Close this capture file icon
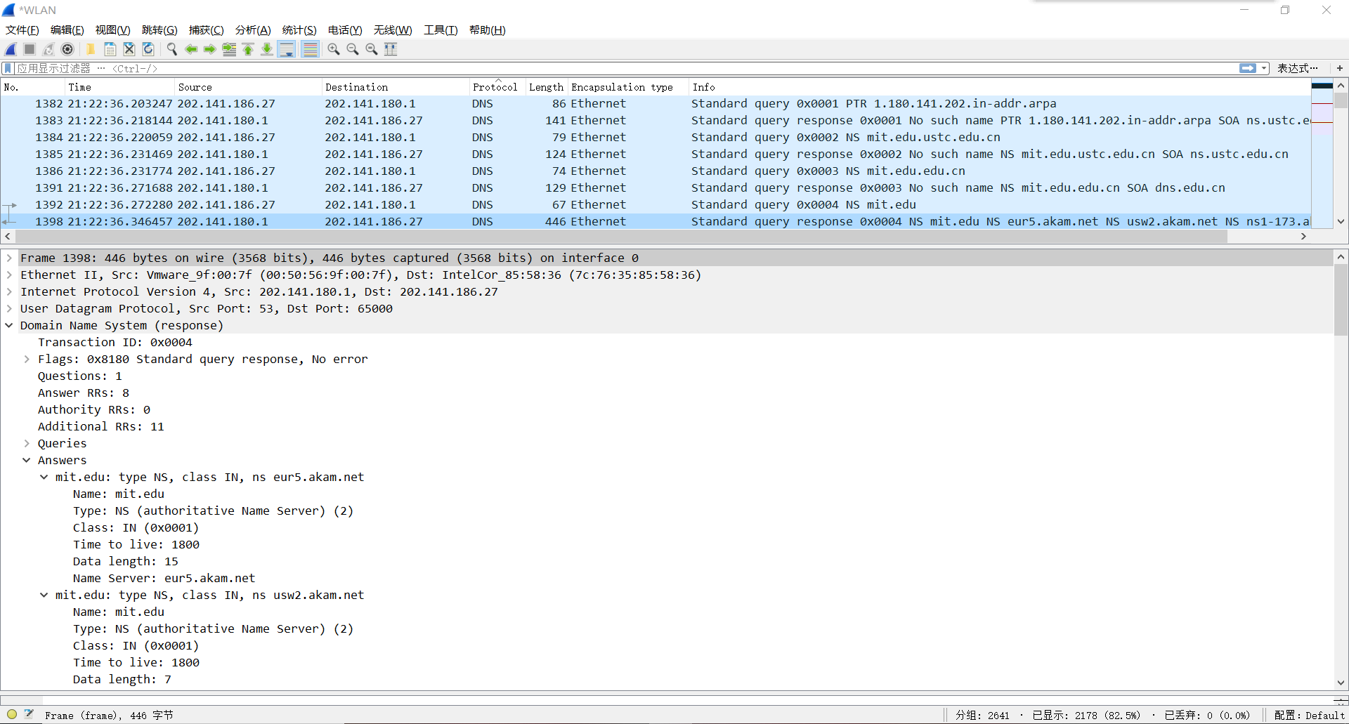Screen dimensions: 1349x724 pos(129,49)
